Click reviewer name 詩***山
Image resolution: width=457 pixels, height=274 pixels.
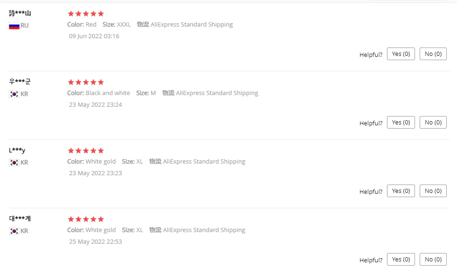click(x=20, y=13)
